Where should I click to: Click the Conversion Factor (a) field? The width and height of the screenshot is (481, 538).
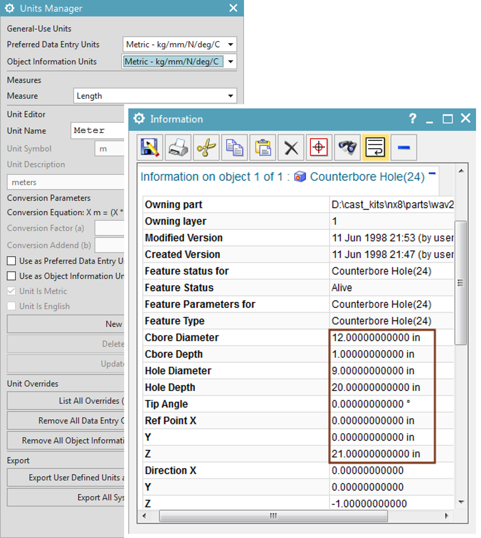[110, 228]
